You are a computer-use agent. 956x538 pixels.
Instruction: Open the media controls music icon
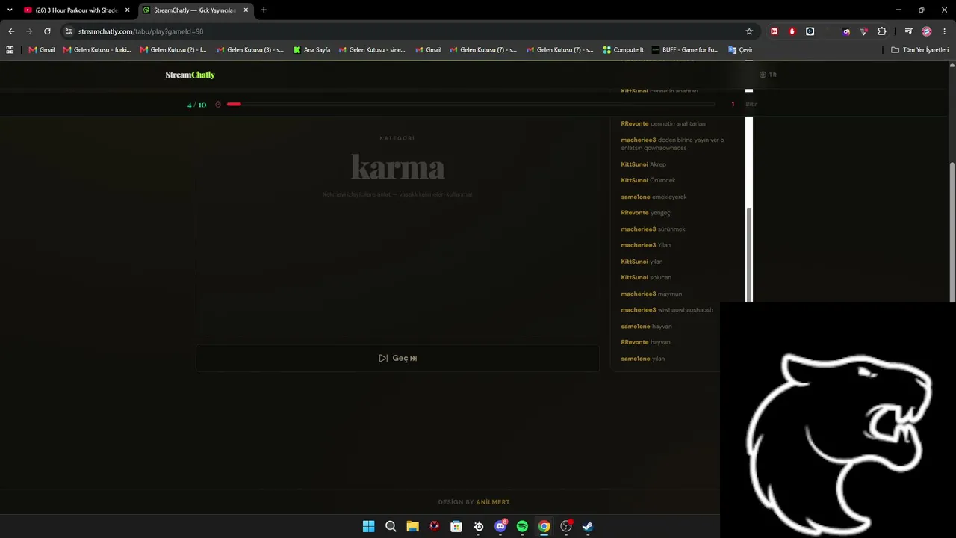(908, 31)
